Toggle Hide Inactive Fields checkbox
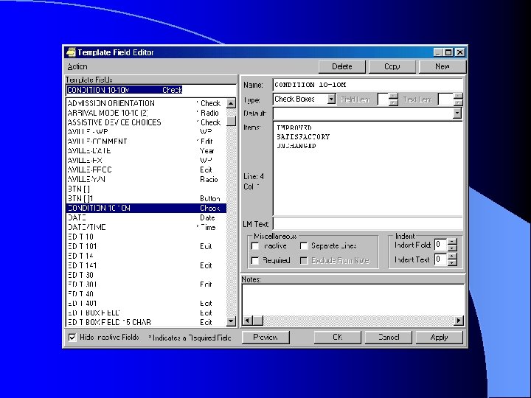 coord(72,338)
